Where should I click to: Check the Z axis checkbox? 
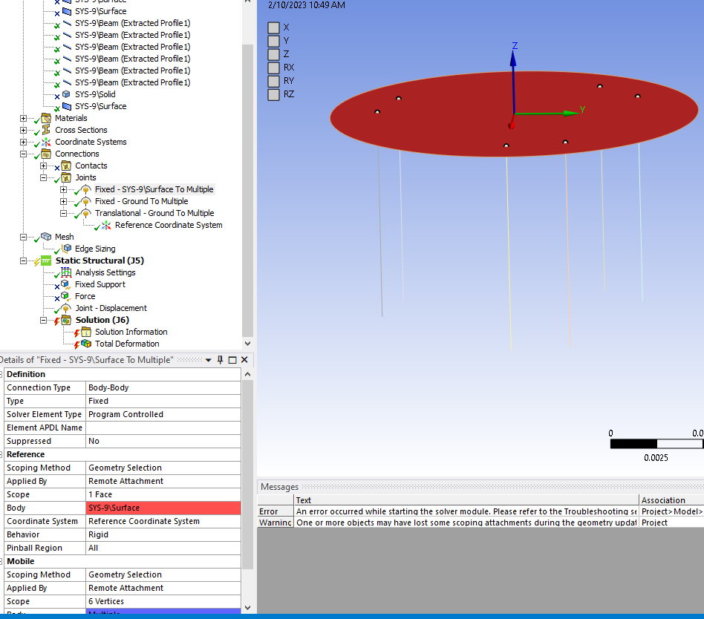point(274,54)
